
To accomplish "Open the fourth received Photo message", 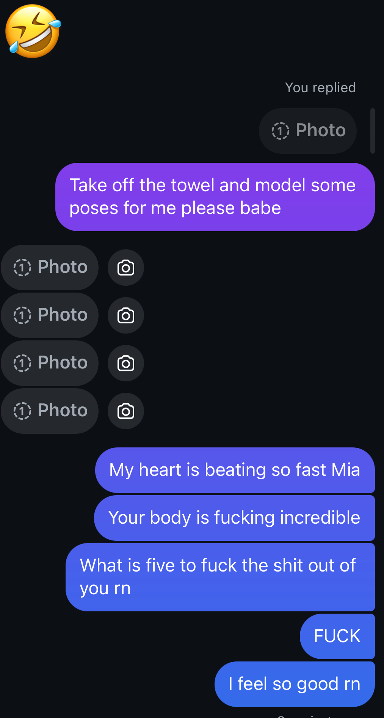I will [x=50, y=411].
